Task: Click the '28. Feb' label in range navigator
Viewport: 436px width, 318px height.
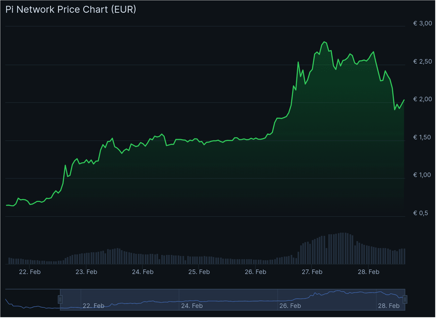Action: (x=389, y=306)
